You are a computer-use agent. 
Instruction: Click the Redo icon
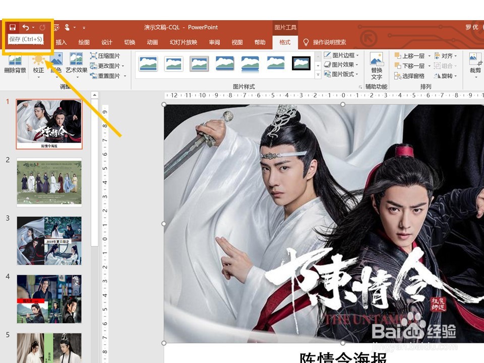(x=42, y=27)
